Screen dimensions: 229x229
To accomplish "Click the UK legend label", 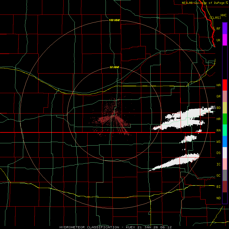I will pos(219,40).
